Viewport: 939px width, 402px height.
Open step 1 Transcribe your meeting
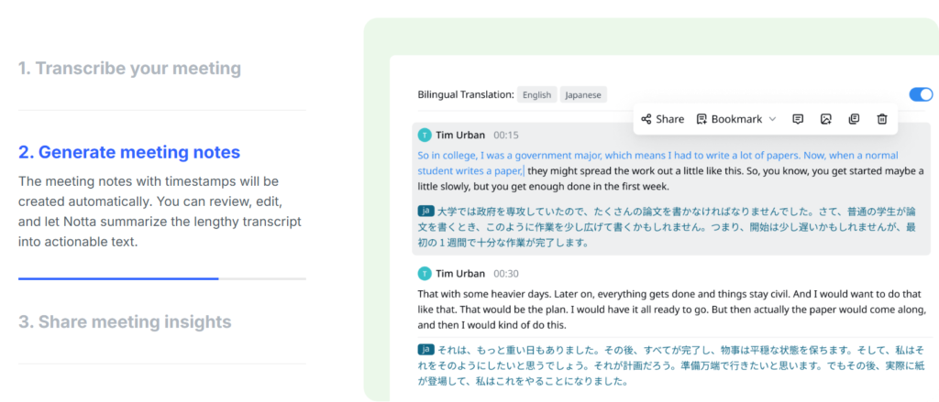coord(129,68)
